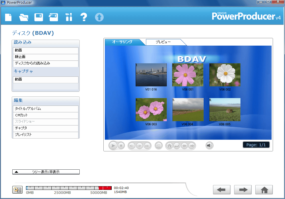Screen dimensions: 285x199
Task: Mute the preview audio speaker icon
Action: 209,145
